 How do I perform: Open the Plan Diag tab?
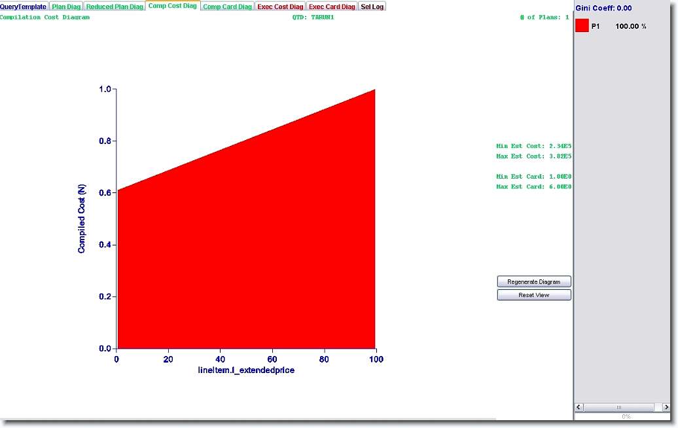point(66,7)
